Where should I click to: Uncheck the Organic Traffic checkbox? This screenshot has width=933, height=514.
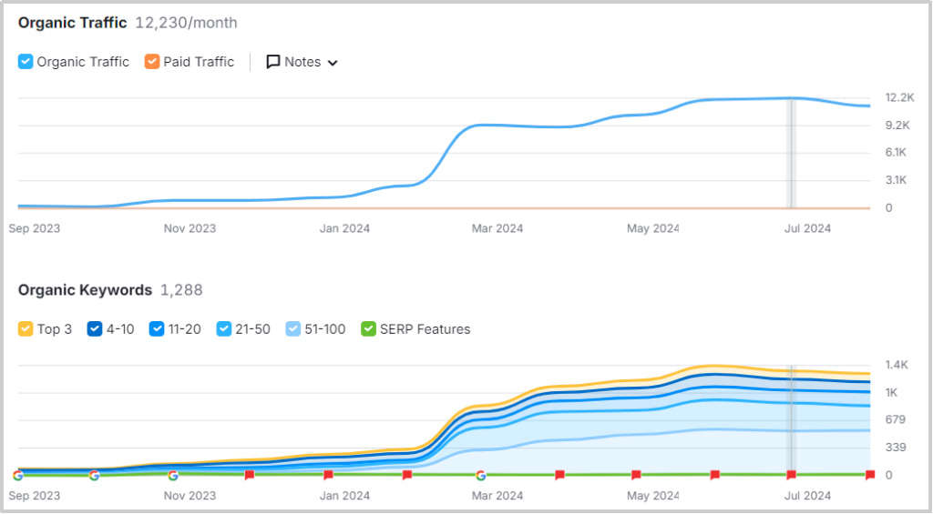coord(26,62)
